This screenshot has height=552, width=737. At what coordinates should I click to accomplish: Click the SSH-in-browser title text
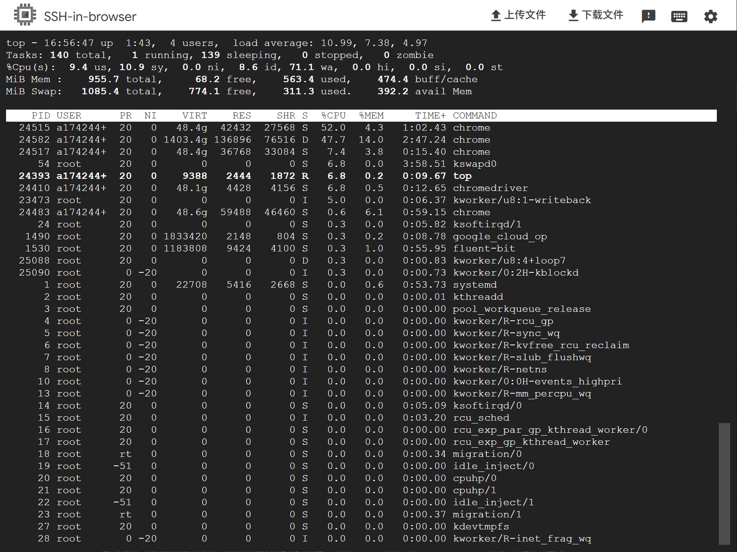tap(90, 17)
